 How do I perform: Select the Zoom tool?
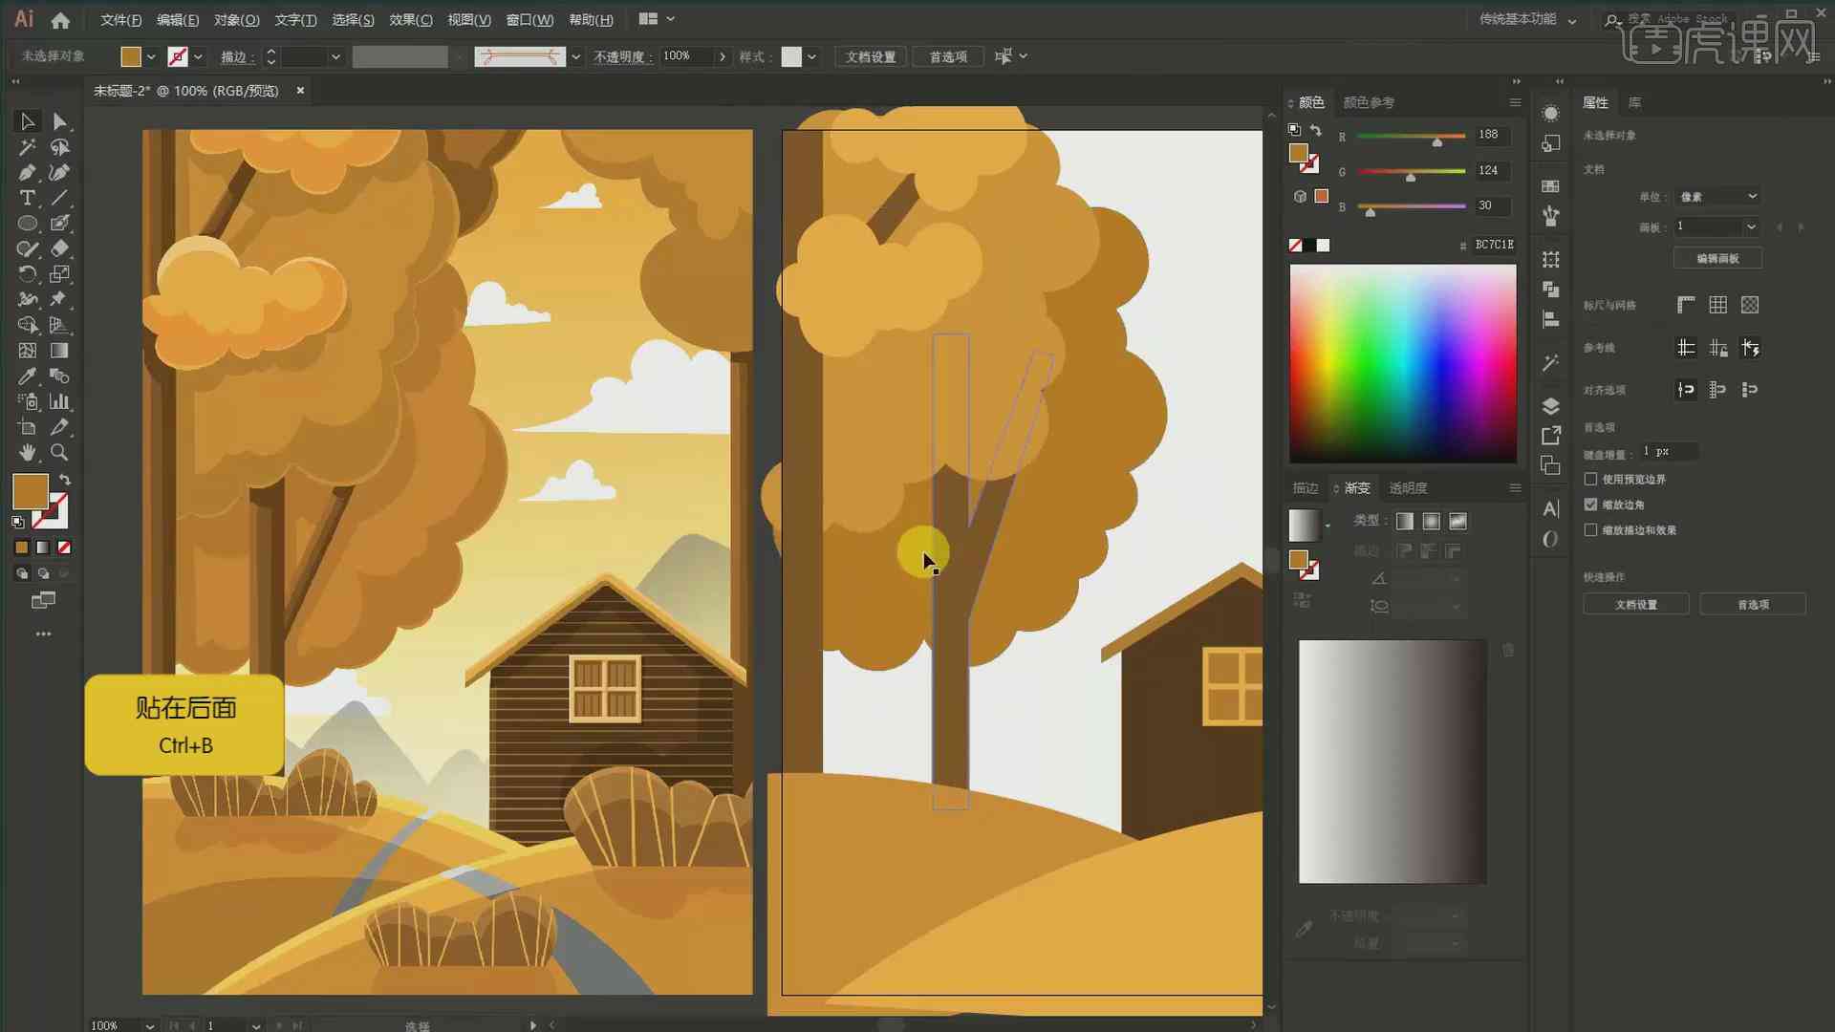click(59, 452)
